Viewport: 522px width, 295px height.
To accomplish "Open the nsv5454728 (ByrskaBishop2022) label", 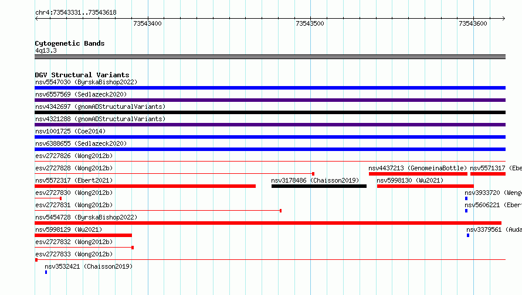I will pyautogui.click(x=86, y=217).
